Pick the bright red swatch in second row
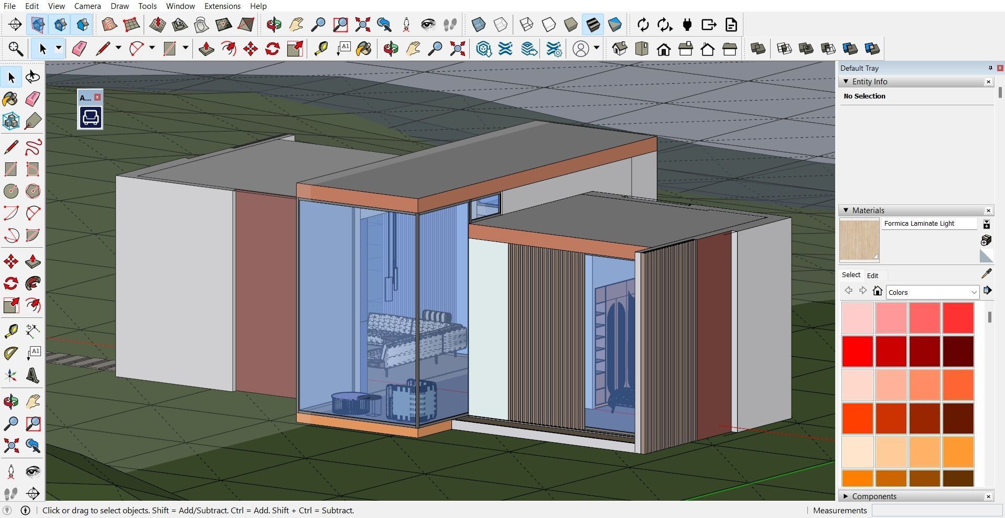 click(858, 351)
